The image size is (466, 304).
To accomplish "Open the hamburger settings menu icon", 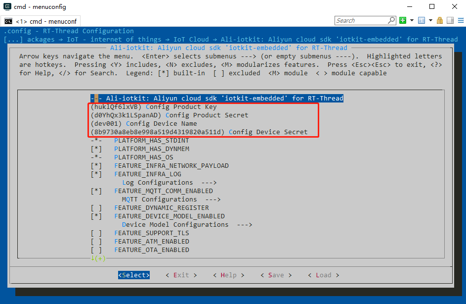I will click(x=459, y=20).
